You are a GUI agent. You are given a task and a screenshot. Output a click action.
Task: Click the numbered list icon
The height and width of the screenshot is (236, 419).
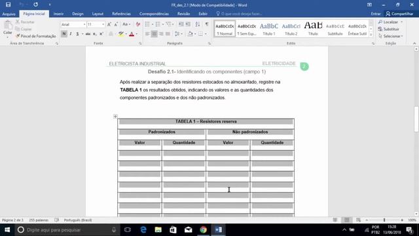(x=158, y=24)
